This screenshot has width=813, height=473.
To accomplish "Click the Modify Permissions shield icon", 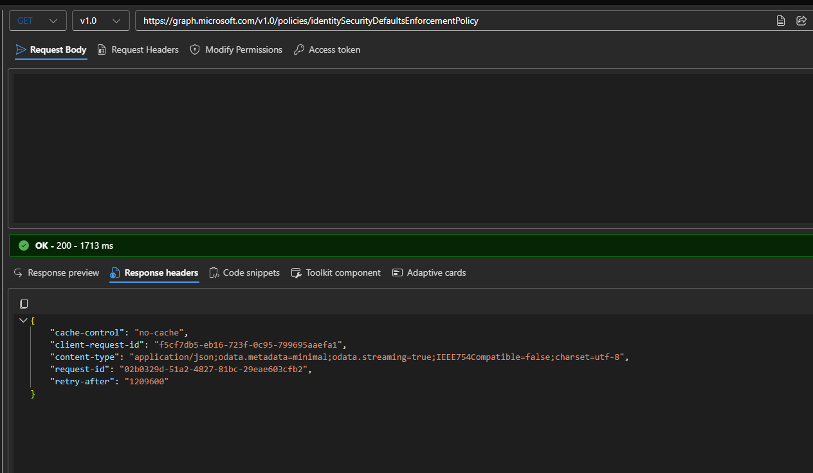I will [x=195, y=49].
